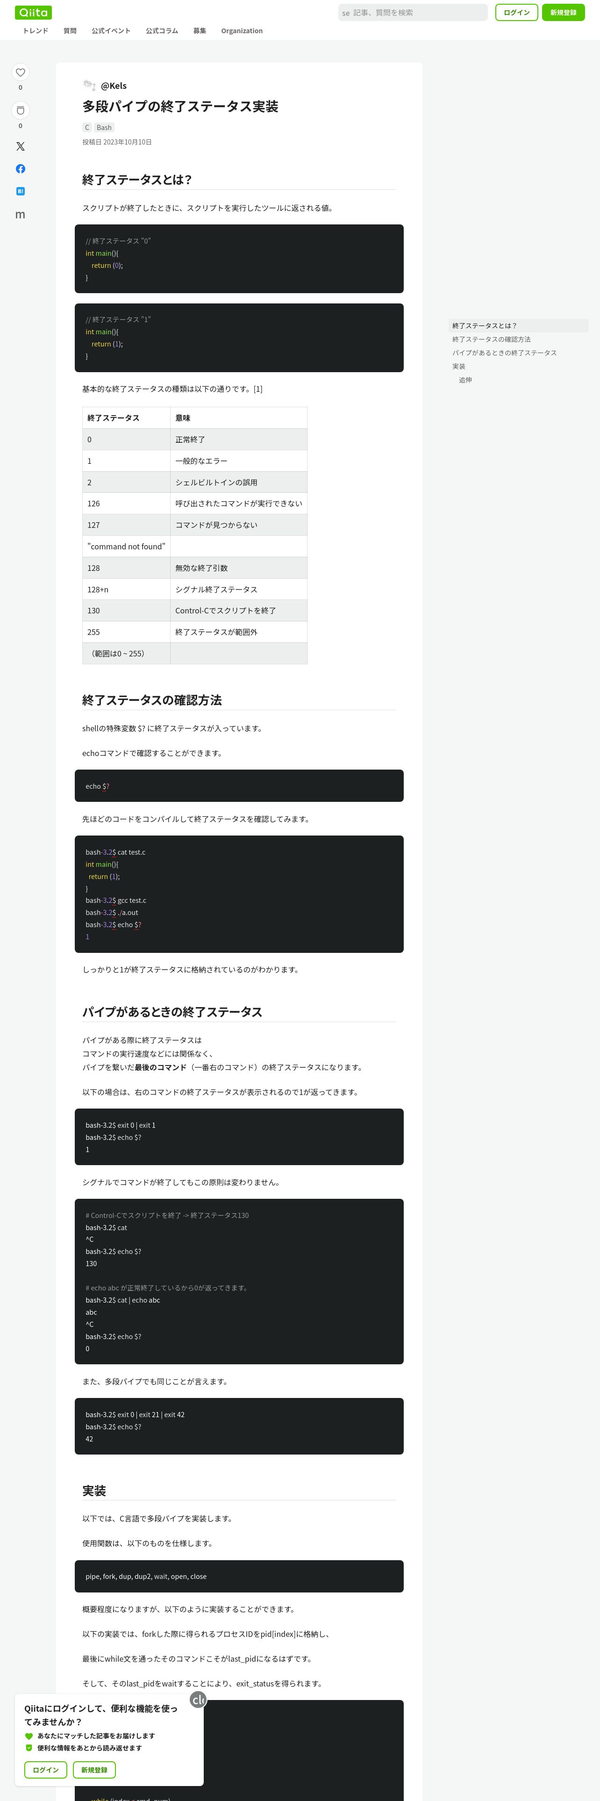Screen dimensions: 600x1801
Task: Click the コマンドが見つからない cell
Action: point(239,525)
